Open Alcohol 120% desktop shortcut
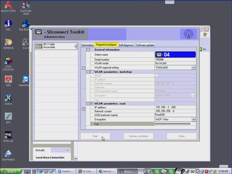Viewport: 232px width, 174px height. pyautogui.click(x=8, y=6)
